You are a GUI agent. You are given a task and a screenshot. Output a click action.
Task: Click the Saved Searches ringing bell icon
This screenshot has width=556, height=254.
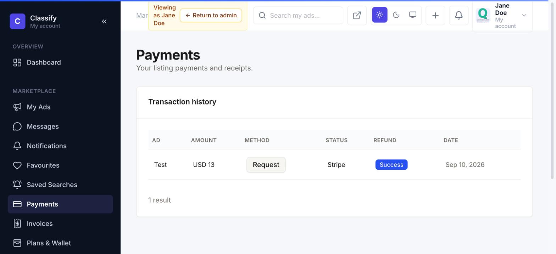17,185
